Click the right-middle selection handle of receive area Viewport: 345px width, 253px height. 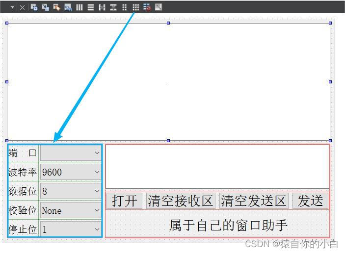click(330, 82)
